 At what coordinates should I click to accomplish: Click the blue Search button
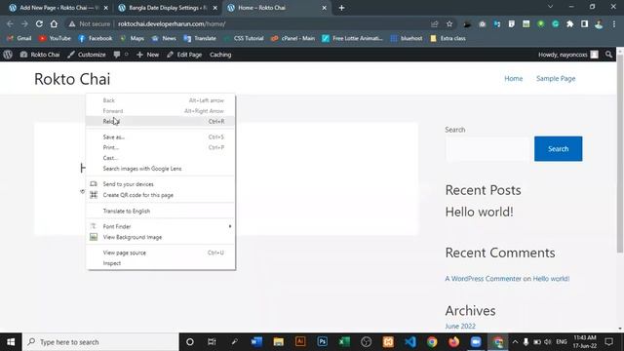pyautogui.click(x=558, y=149)
